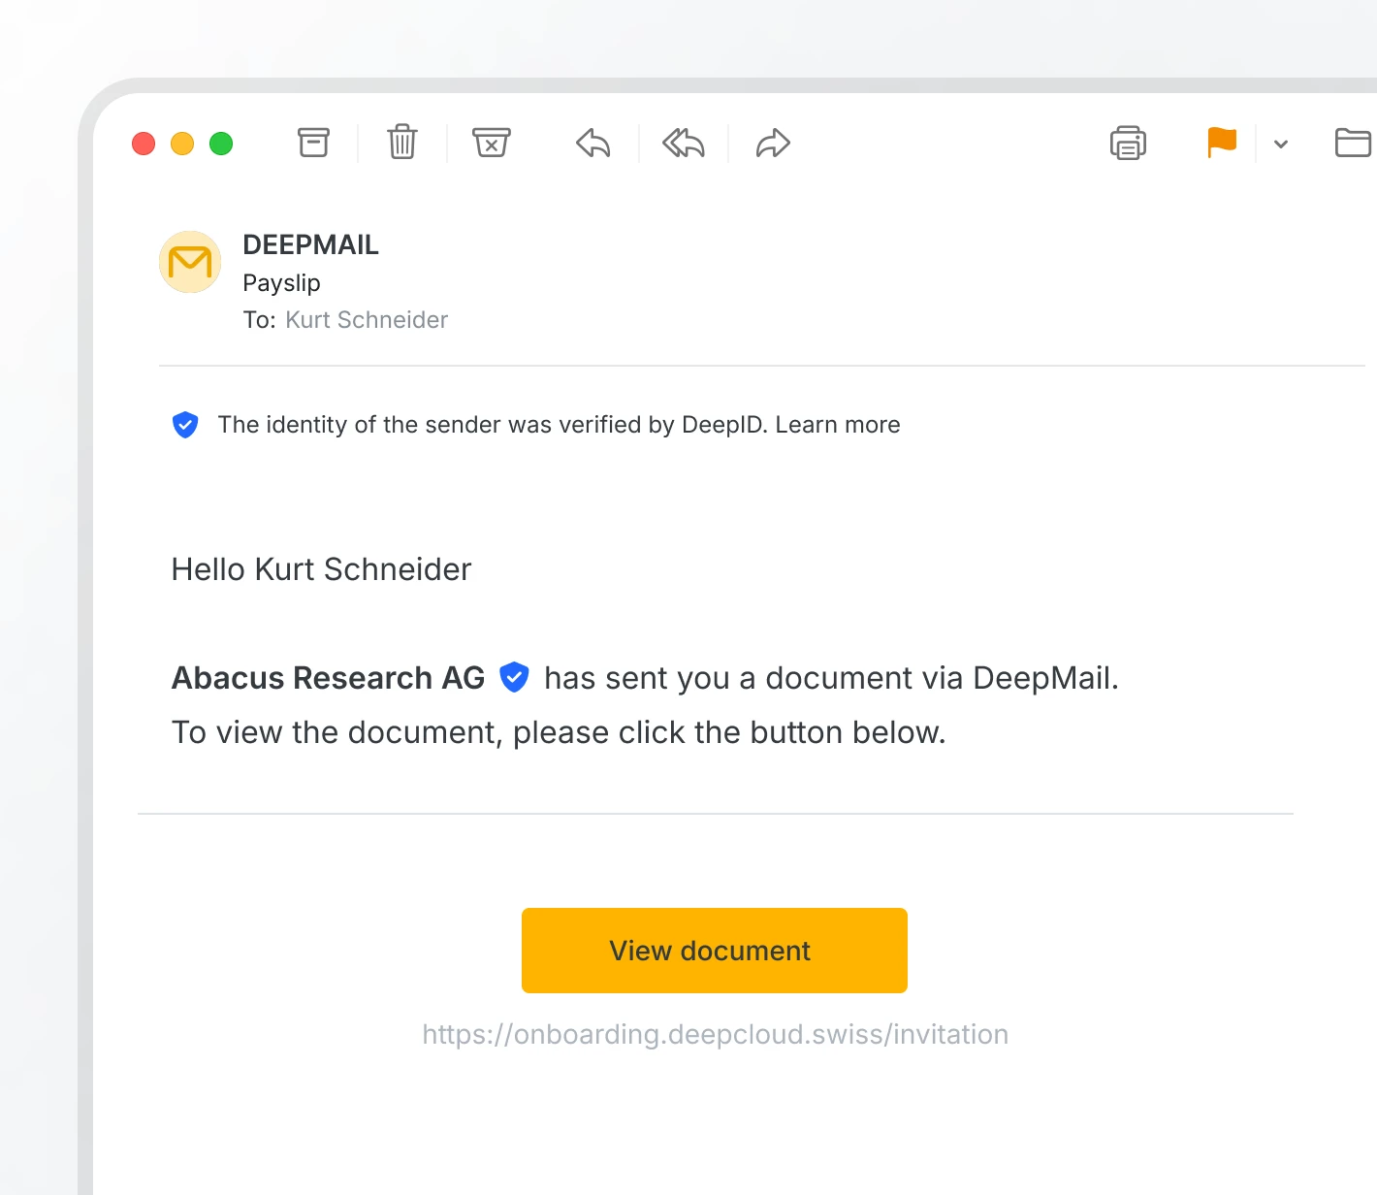This screenshot has height=1195, width=1377.
Task: Archive this Payslip email
Action: click(x=313, y=144)
